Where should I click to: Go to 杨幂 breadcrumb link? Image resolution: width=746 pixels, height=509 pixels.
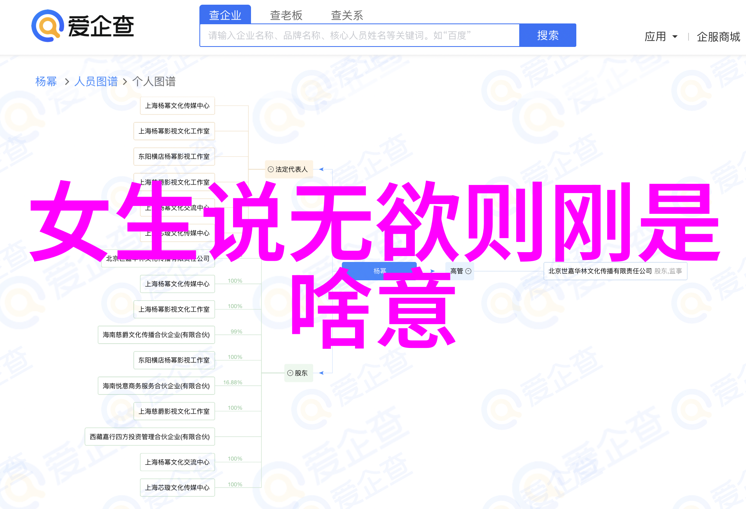tap(46, 81)
